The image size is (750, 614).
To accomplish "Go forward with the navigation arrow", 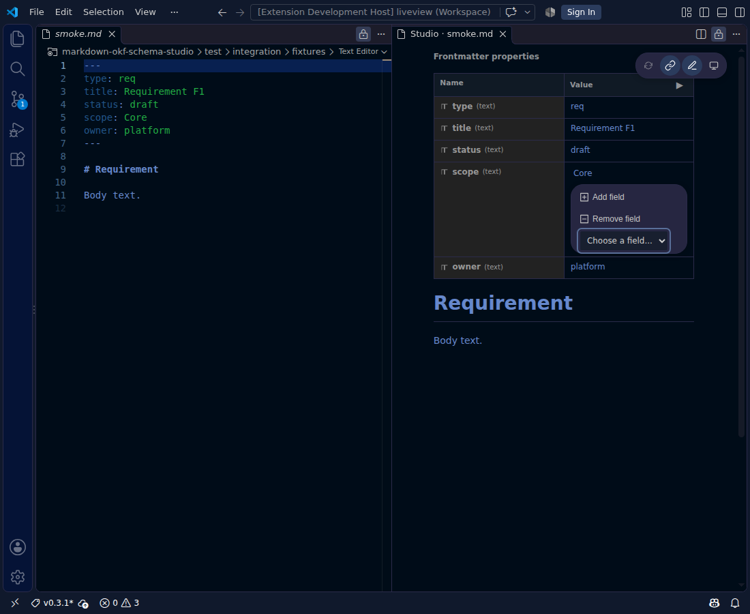I will [x=240, y=12].
